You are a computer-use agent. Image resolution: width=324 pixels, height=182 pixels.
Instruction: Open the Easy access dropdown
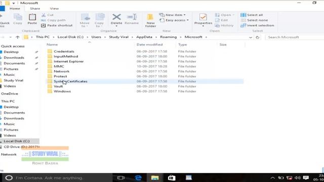pyautogui.click(x=174, y=20)
